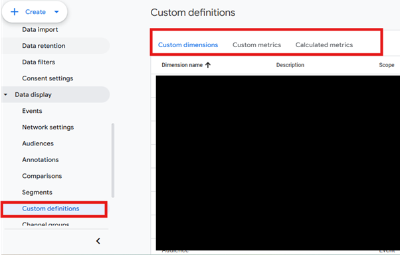Switch to the Custom metrics tab

(x=256, y=45)
